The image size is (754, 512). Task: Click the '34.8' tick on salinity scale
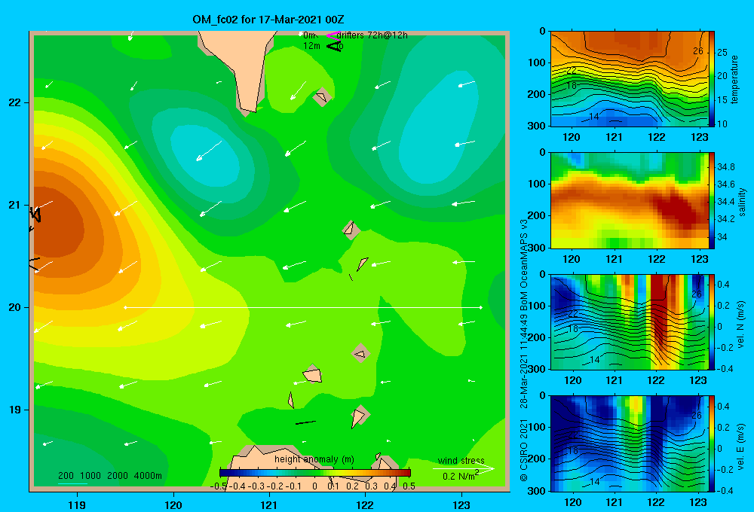pyautogui.click(x=725, y=167)
